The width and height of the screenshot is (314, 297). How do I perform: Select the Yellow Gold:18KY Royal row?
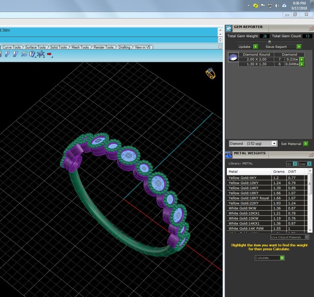point(267,198)
